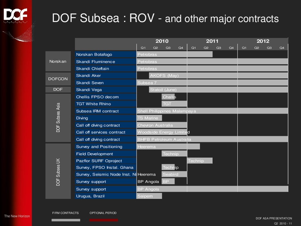Click the 2012 year header
Viewport: 301px width, 226px height.
click(x=263, y=41)
